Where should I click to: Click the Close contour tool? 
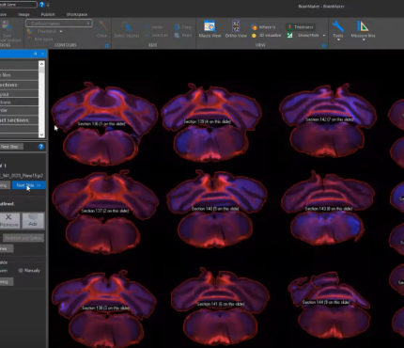point(101,29)
